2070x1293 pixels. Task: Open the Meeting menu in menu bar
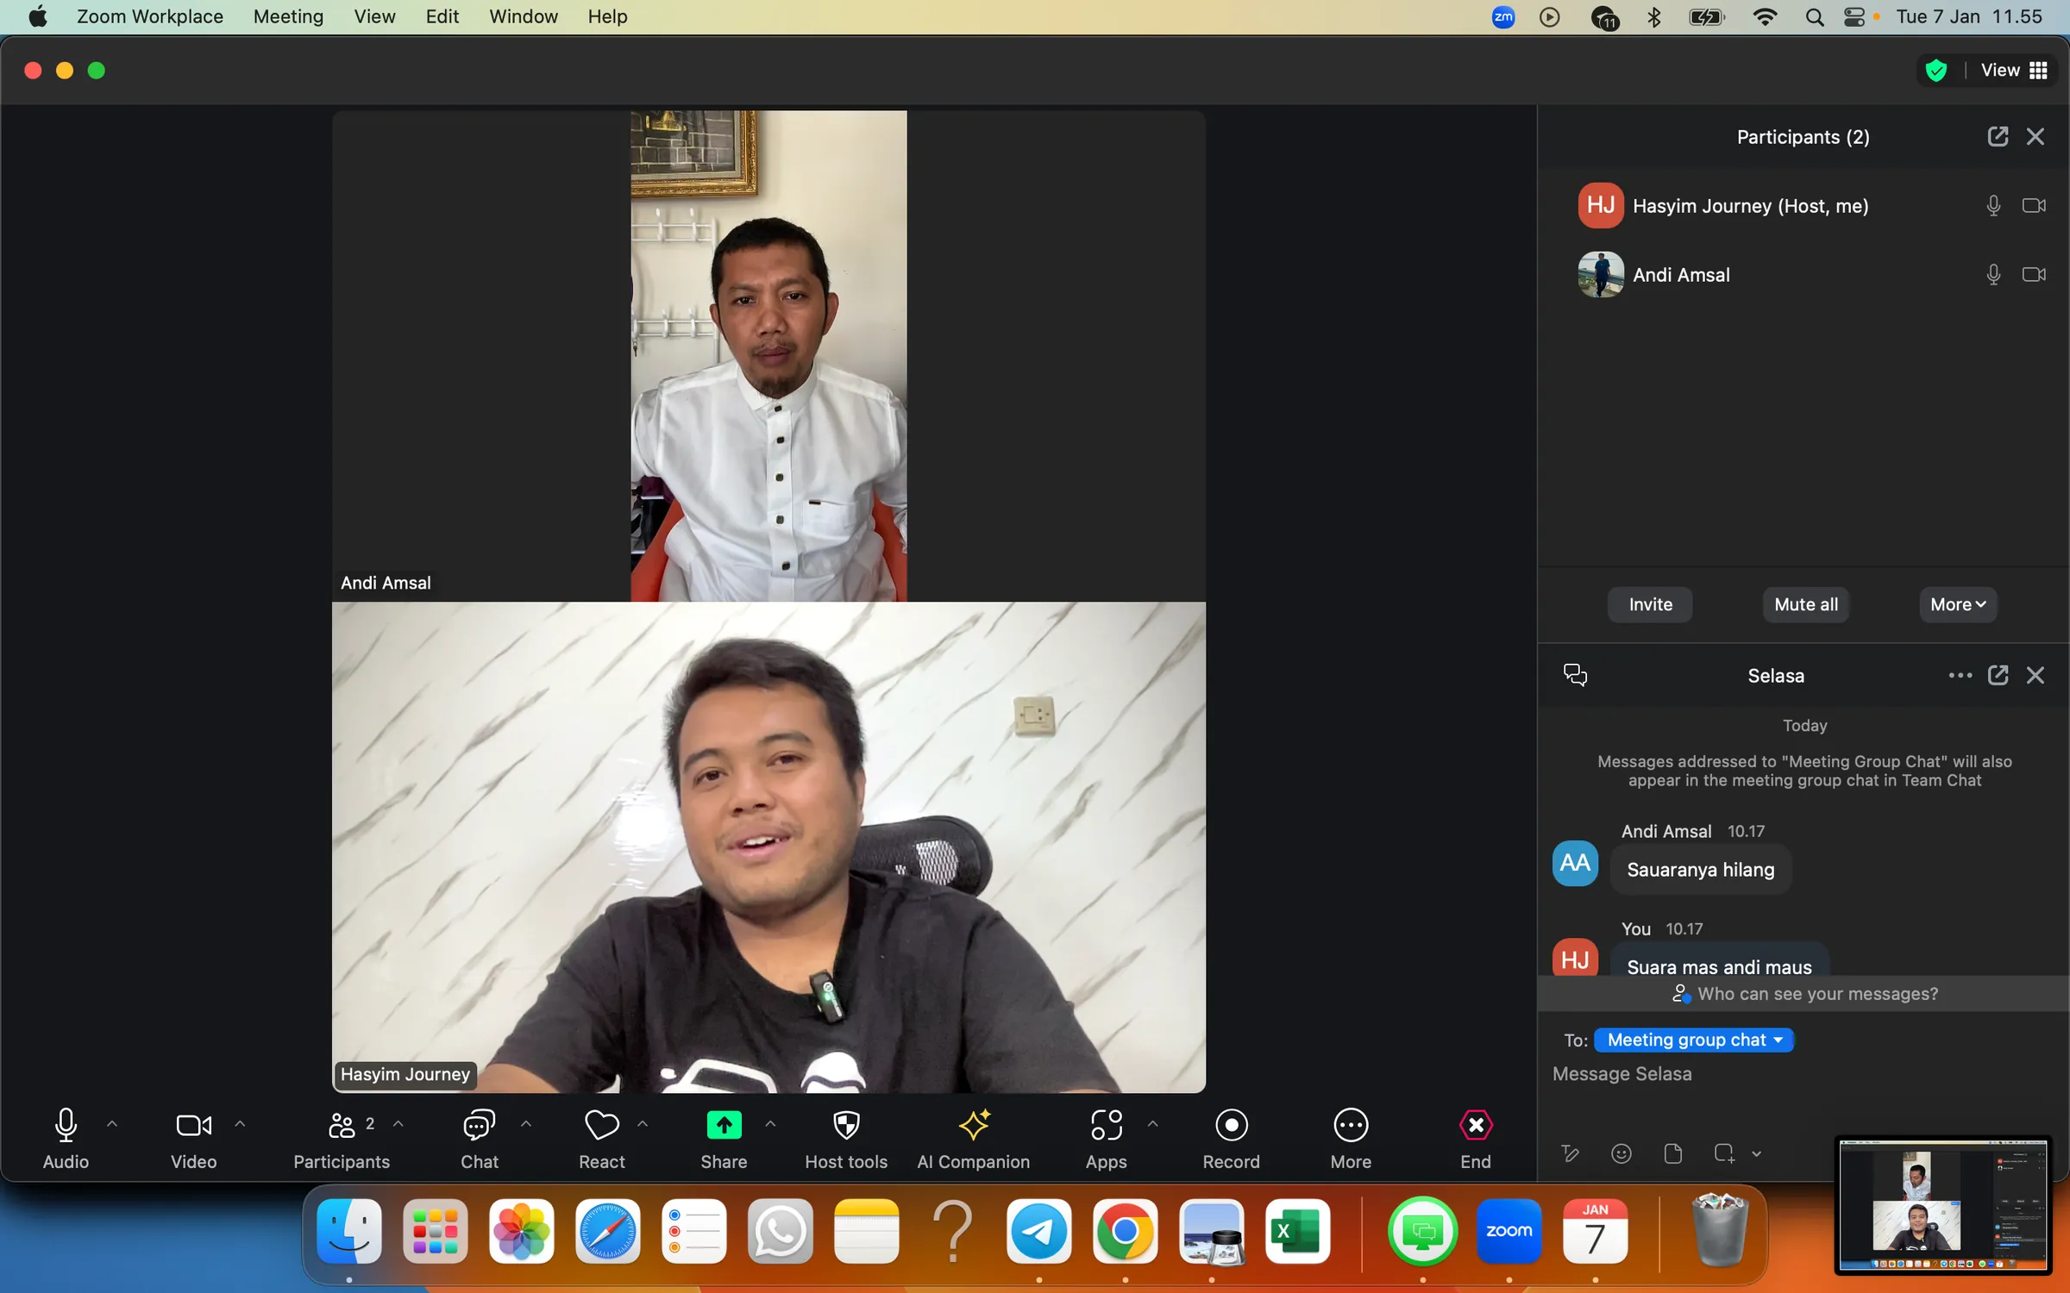pos(288,16)
